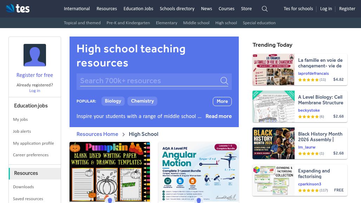This screenshot has height=203, width=361.
Task: Select Topical and themed tab
Action: pyautogui.click(x=82, y=23)
